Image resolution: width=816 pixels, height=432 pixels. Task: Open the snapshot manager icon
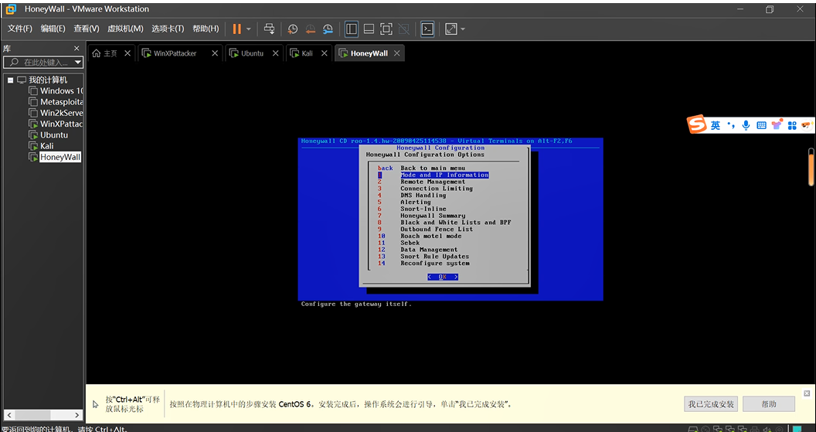tap(328, 29)
